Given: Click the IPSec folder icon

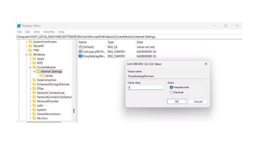Looking at the screenshot, I should [34, 88].
